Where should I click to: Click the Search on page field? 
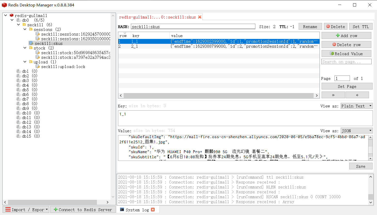[346, 62]
